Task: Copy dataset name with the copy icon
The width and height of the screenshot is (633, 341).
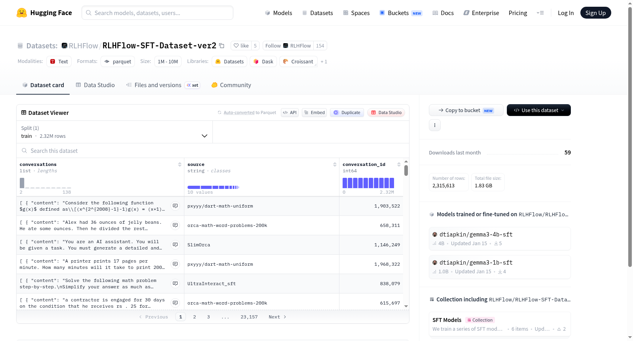Action: pos(222,46)
